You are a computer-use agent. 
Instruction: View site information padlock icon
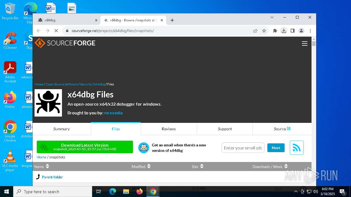pyautogui.click(x=67, y=31)
